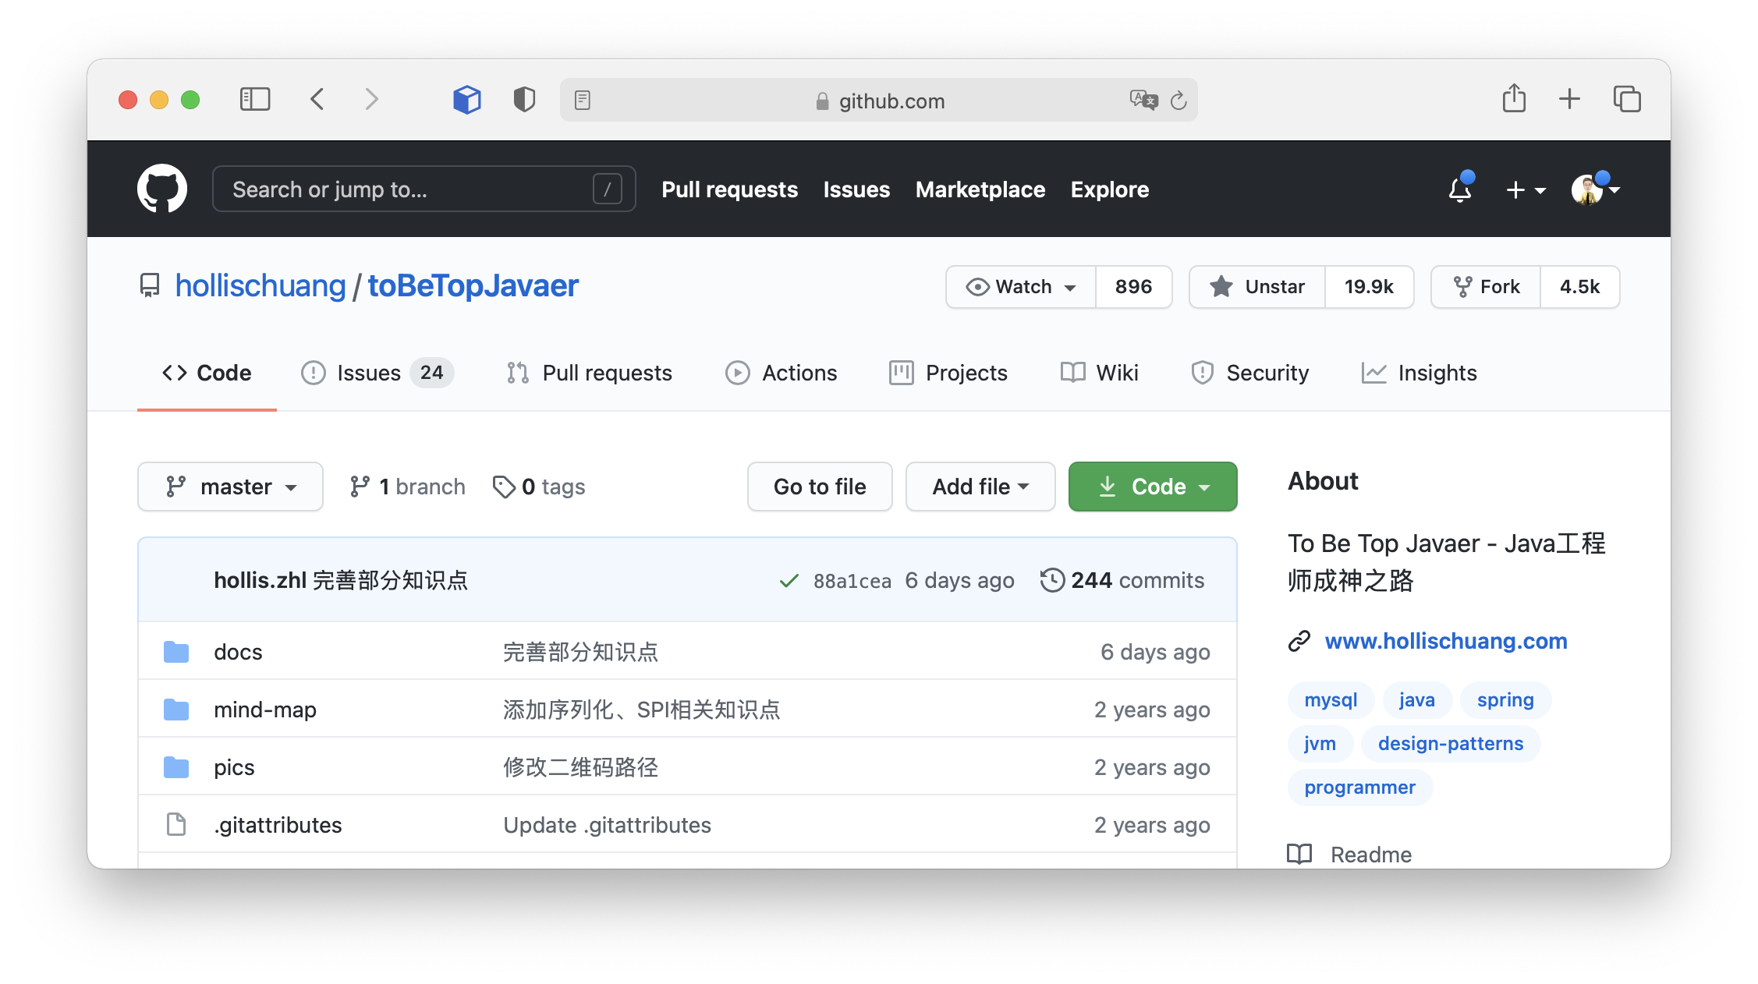This screenshot has height=984, width=1758.
Task: Visit www.hollischuang.com website link
Action: coord(1446,641)
